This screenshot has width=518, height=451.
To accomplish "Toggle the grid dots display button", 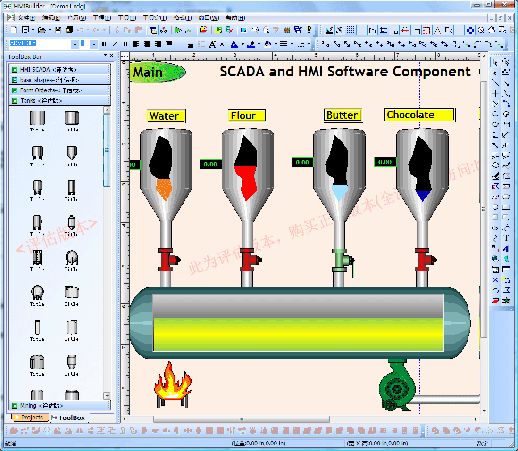I will click(351, 30).
